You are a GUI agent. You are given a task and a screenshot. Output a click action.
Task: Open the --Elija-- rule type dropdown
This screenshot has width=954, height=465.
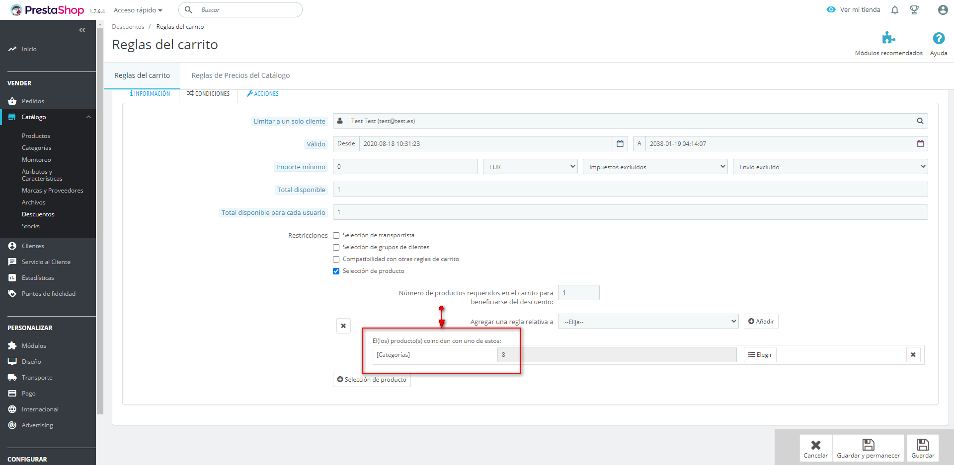coord(648,322)
